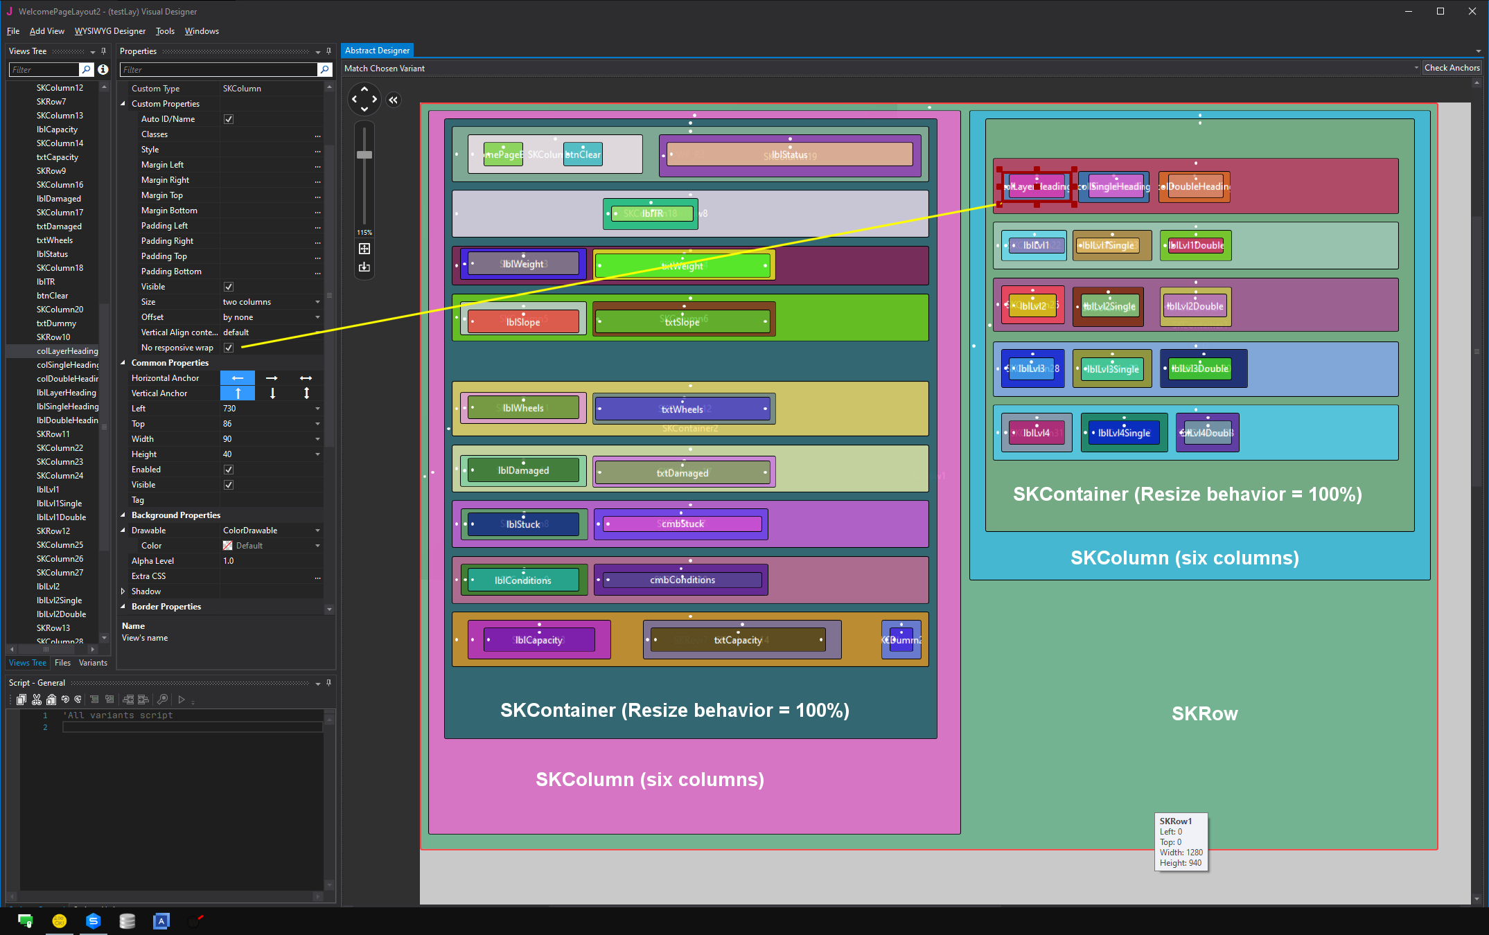Click the fit-to-screen icon below zoom slider
This screenshot has height=935, width=1489.
pos(364,249)
